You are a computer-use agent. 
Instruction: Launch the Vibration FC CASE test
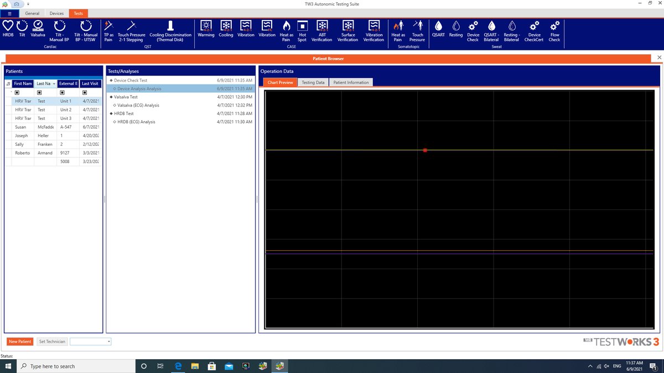pos(267,29)
